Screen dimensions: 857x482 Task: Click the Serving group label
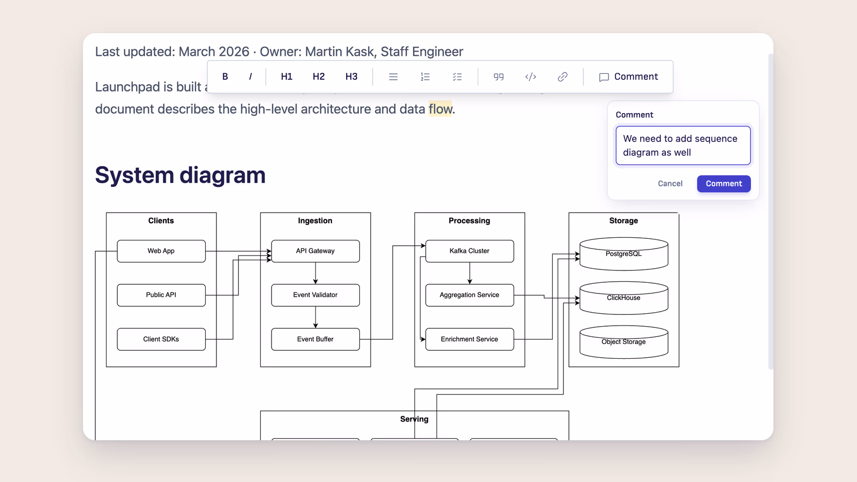tap(415, 419)
